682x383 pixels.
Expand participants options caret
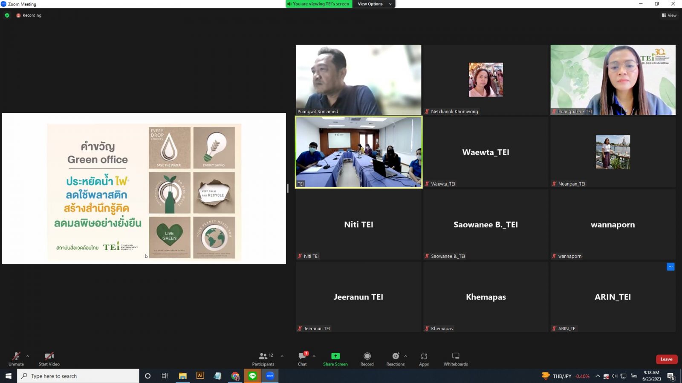282,356
